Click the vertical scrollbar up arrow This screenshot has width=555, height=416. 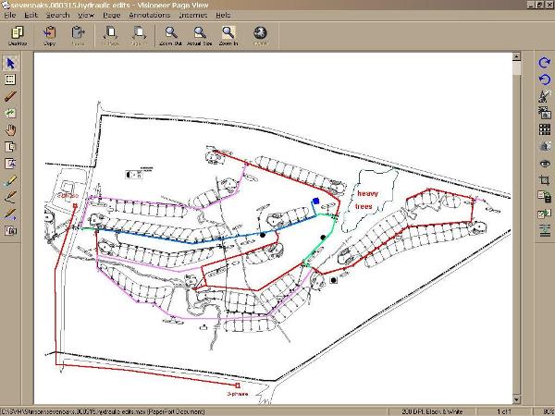click(x=516, y=58)
